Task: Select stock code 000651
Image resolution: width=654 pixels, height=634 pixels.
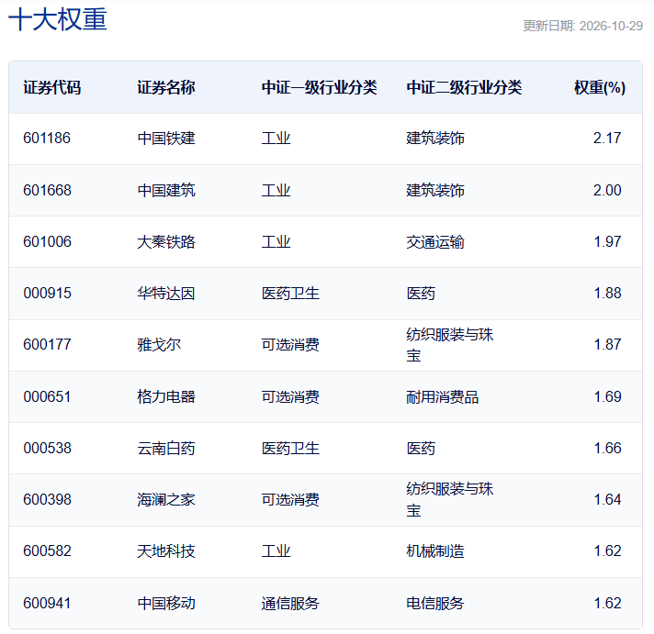Action: coord(47,396)
